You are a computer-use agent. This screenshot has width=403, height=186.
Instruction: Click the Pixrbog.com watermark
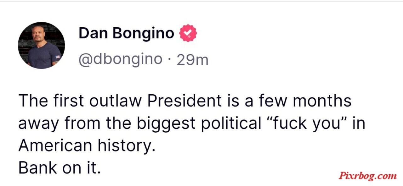tap(368, 176)
